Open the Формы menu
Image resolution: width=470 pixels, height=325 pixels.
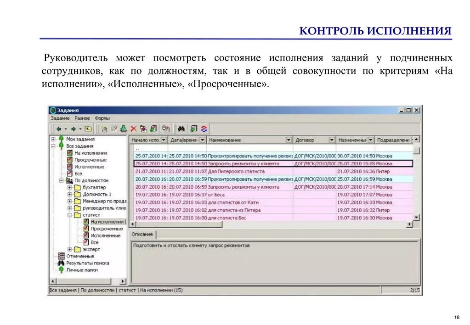[x=102, y=118]
